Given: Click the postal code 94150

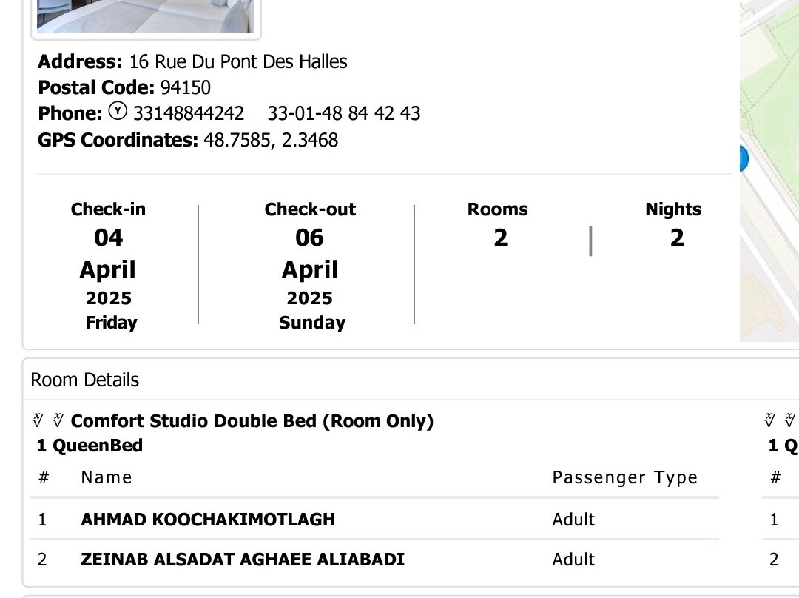Looking at the screenshot, I should click(186, 87).
